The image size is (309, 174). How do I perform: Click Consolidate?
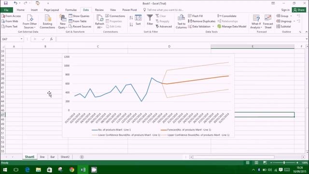(x=227, y=16)
